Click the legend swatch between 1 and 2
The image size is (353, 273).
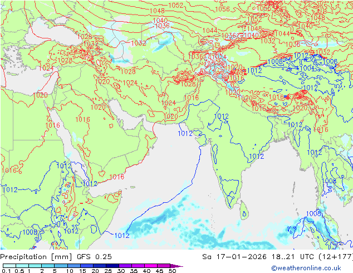click(x=35, y=266)
